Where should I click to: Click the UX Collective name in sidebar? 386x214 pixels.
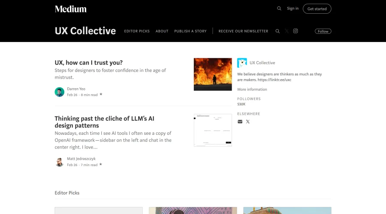(x=262, y=63)
